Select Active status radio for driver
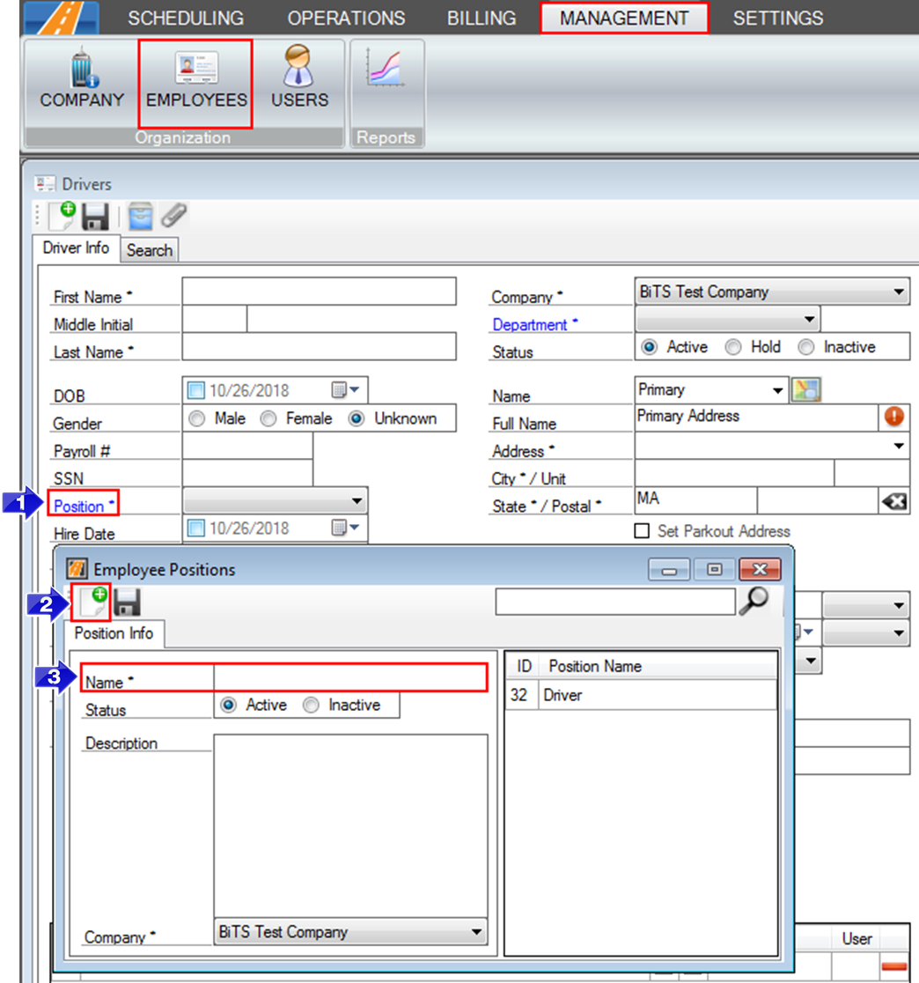Screen dimensions: 919x983 [x=649, y=347]
